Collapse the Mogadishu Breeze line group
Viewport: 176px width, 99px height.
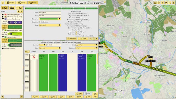click(3, 30)
